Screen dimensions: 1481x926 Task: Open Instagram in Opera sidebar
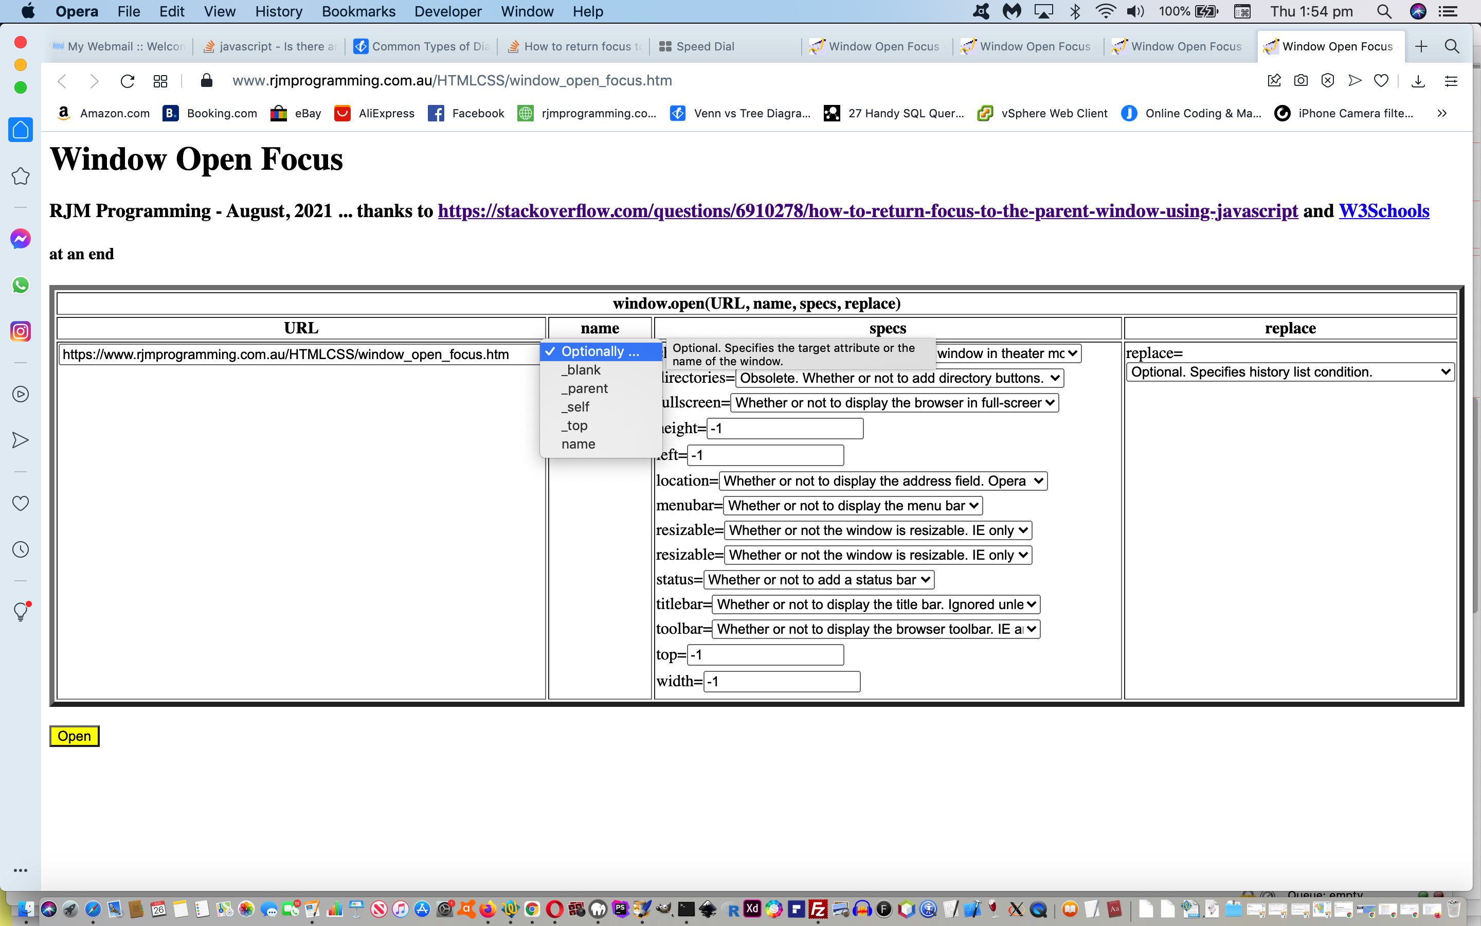(x=20, y=331)
